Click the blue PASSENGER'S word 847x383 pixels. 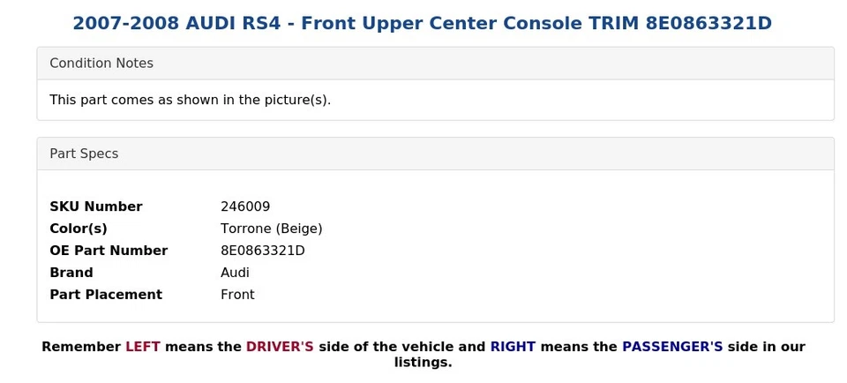(x=672, y=347)
